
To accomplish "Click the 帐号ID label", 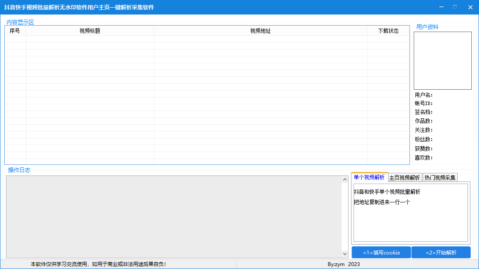I will [x=424, y=104].
